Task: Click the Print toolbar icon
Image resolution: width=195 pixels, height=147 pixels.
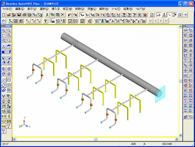Action: tap(24, 15)
